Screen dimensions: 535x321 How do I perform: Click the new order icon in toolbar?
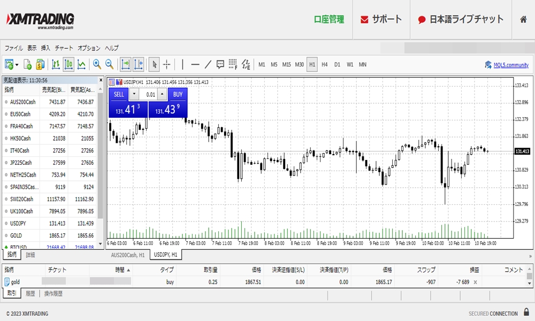coord(28,65)
